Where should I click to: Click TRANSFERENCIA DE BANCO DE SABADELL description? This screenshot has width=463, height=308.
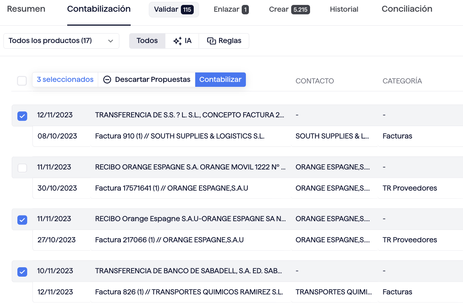click(x=188, y=271)
